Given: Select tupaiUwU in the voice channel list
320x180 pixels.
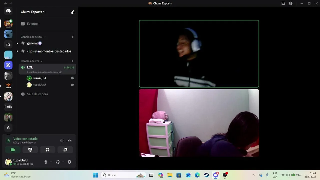Looking at the screenshot, I should 50,85.
